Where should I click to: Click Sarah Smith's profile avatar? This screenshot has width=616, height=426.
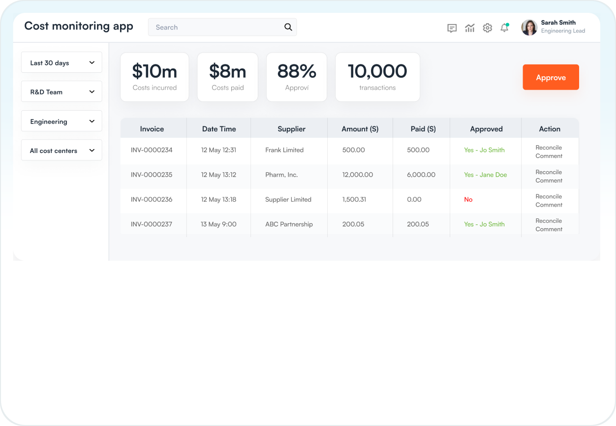click(529, 28)
